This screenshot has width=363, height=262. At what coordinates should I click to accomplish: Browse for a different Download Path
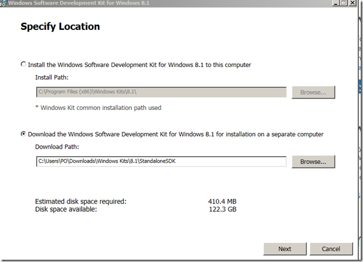click(x=313, y=162)
